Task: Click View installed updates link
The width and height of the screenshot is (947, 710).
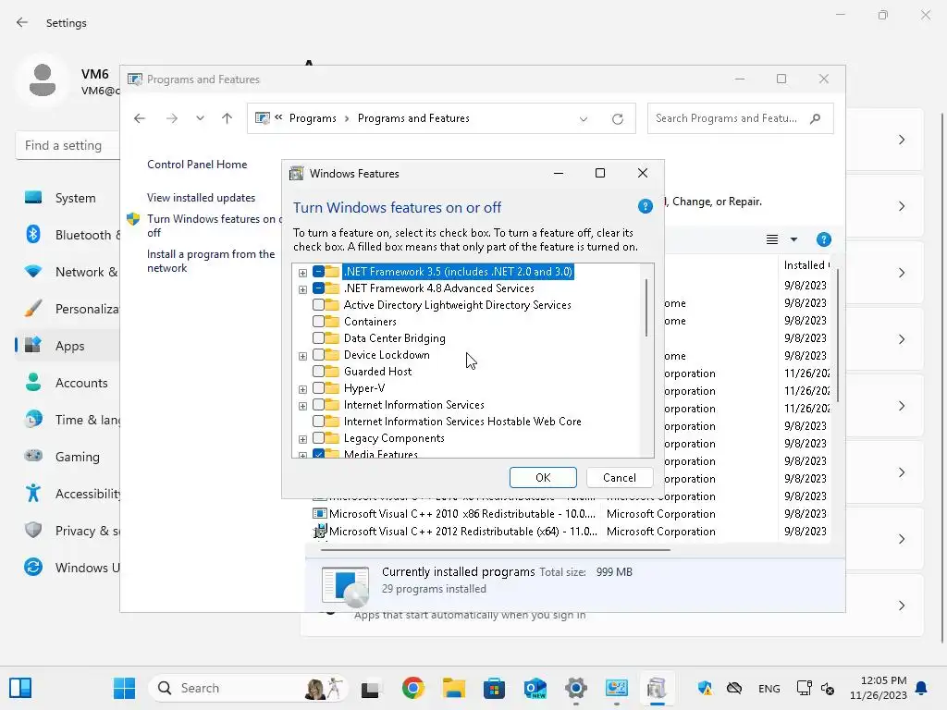Action: click(201, 198)
